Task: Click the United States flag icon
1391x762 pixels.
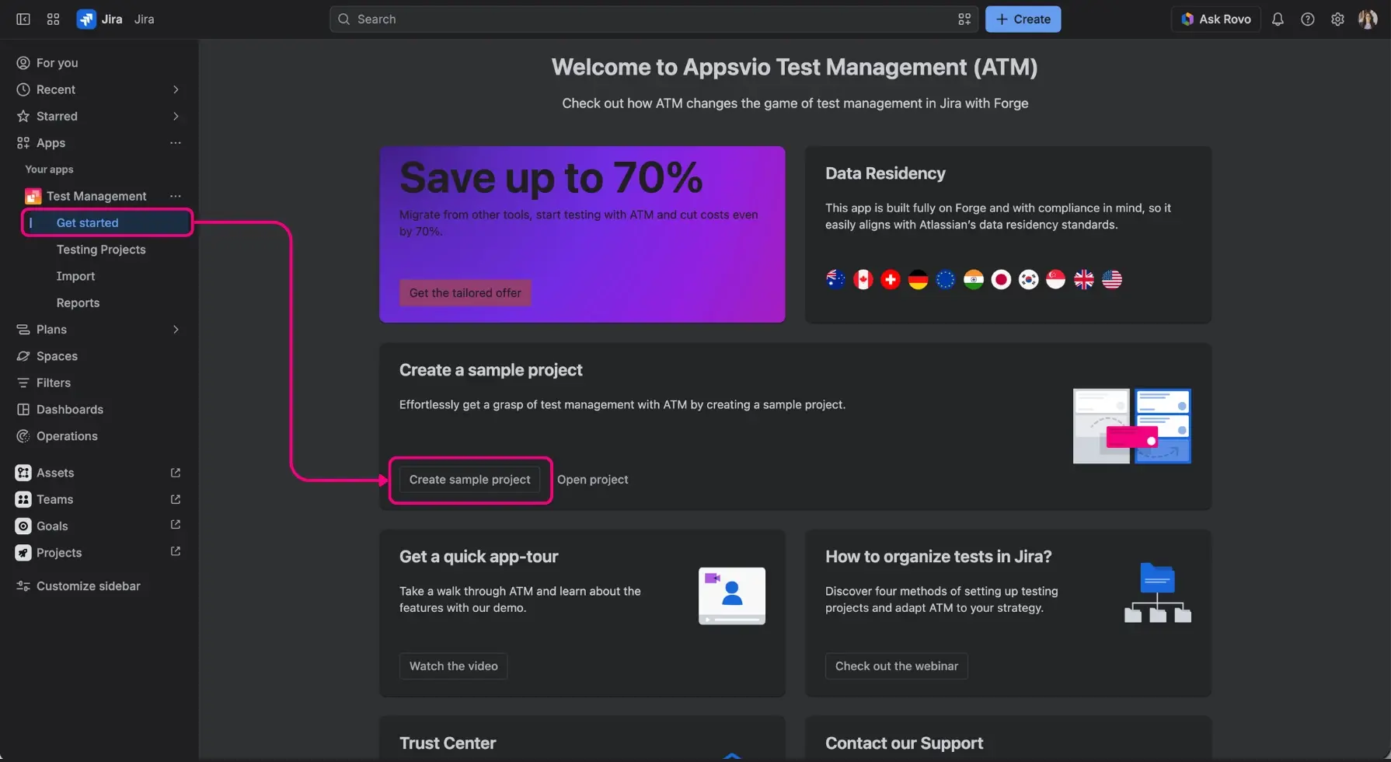Action: tap(1112, 279)
